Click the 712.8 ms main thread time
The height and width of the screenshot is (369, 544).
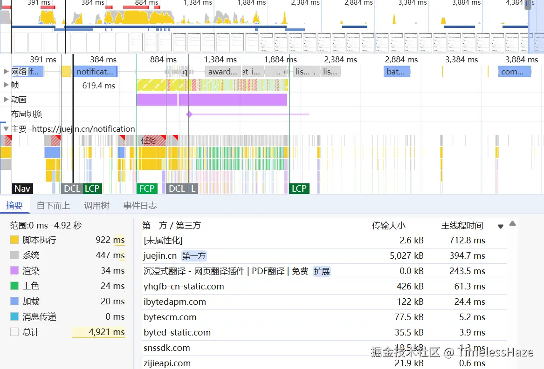pyautogui.click(x=467, y=241)
